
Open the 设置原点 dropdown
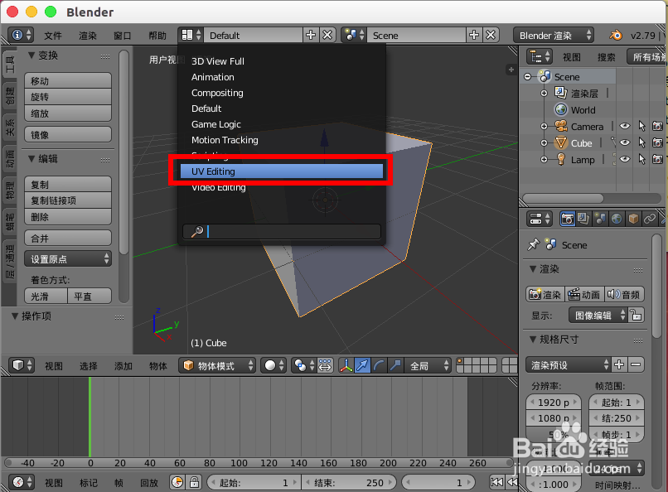[x=68, y=258]
